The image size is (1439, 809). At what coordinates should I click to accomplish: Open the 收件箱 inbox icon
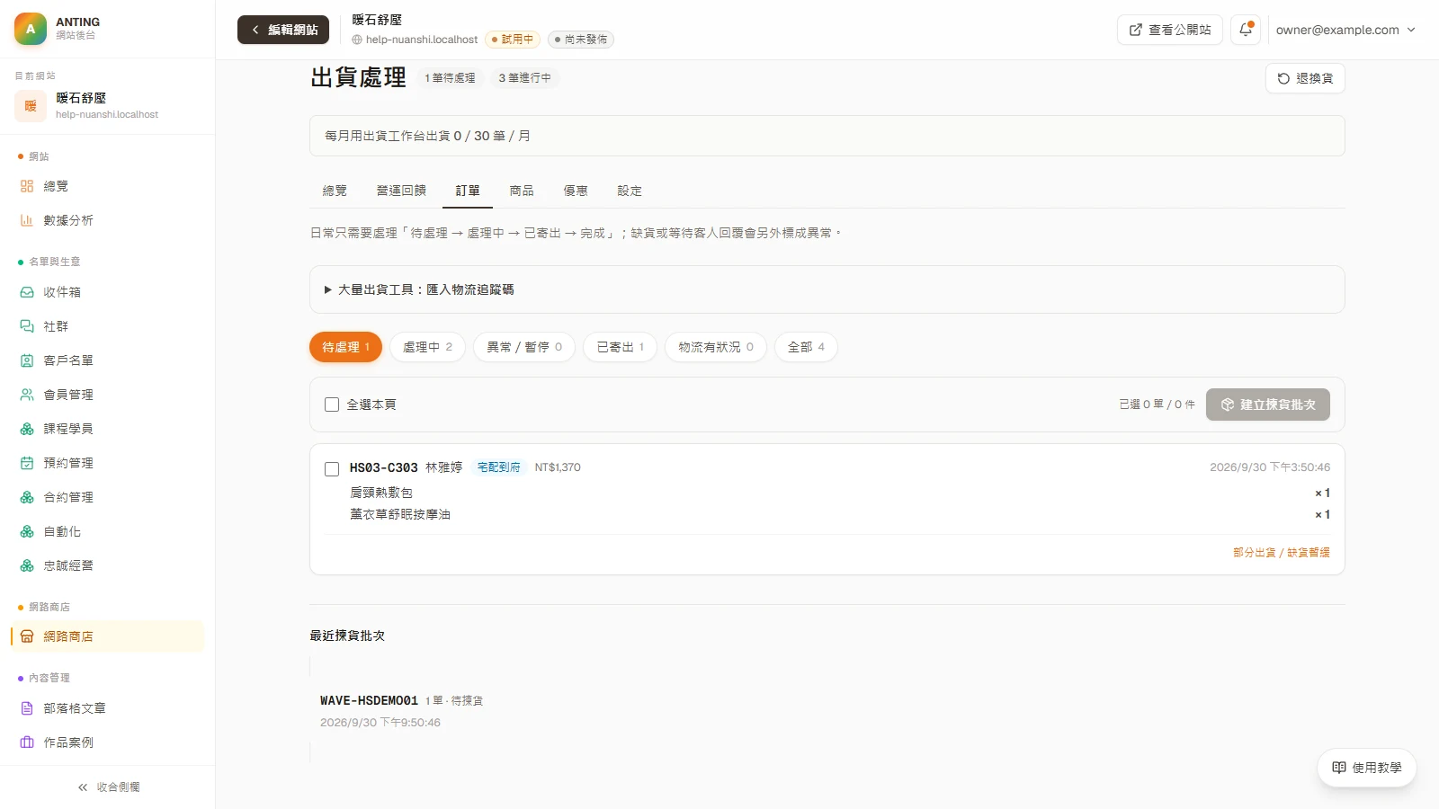pos(27,292)
